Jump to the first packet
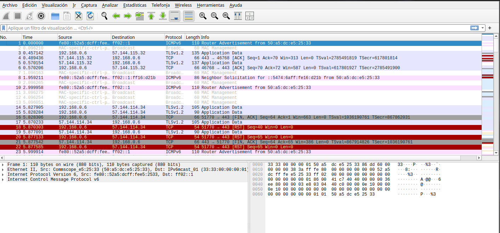The height and width of the screenshot is (233, 500). pyautogui.click(x=151, y=16)
